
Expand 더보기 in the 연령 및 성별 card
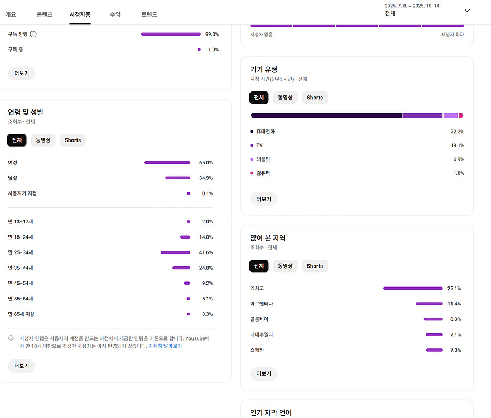point(21,366)
